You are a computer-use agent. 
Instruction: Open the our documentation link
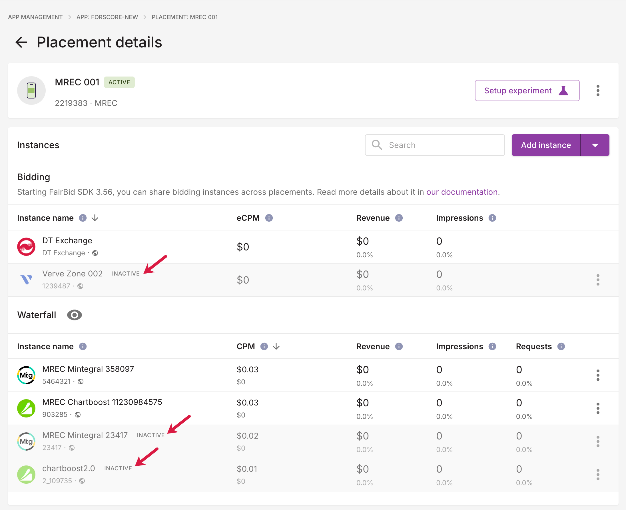(x=462, y=192)
